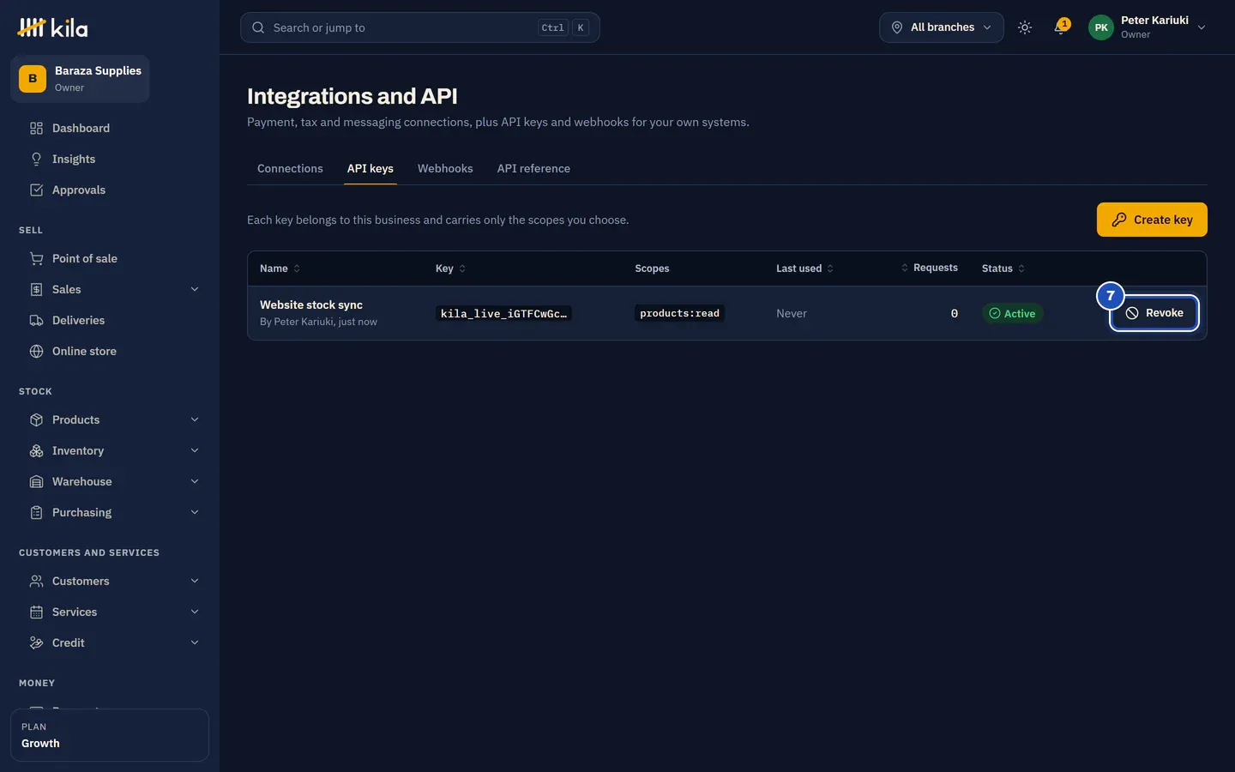Click the Website stock sync name
This screenshot has height=772, width=1235.
[x=311, y=305]
